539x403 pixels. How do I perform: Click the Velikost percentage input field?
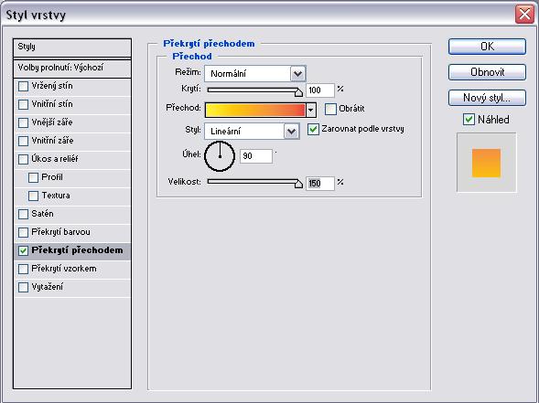coord(320,184)
